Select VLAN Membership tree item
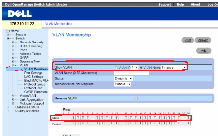Screen dimensions: 218x136 pyautogui.click(x=36, y=69)
